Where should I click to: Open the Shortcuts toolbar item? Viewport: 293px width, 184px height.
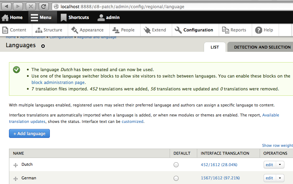(x=75, y=18)
